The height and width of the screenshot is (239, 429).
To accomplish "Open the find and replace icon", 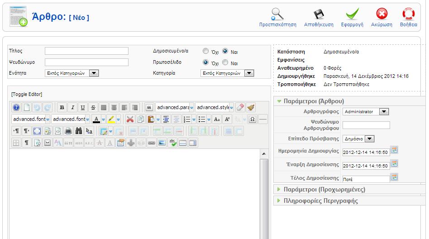I will point(89,131).
